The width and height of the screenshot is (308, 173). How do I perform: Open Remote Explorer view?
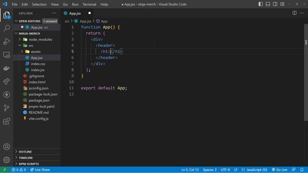coord(6,55)
